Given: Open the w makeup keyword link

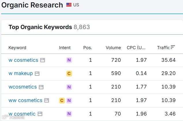Looking at the screenshot, I should pyautogui.click(x=21, y=74).
